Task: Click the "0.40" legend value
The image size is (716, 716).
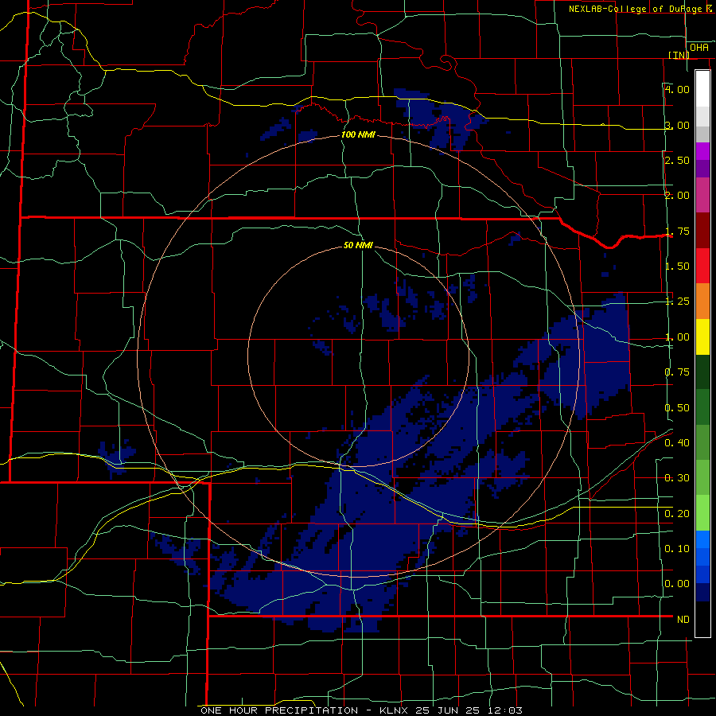Action: click(677, 442)
